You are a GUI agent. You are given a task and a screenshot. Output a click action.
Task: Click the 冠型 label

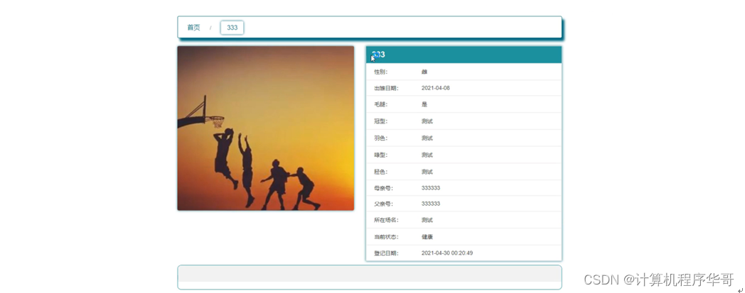coord(380,121)
